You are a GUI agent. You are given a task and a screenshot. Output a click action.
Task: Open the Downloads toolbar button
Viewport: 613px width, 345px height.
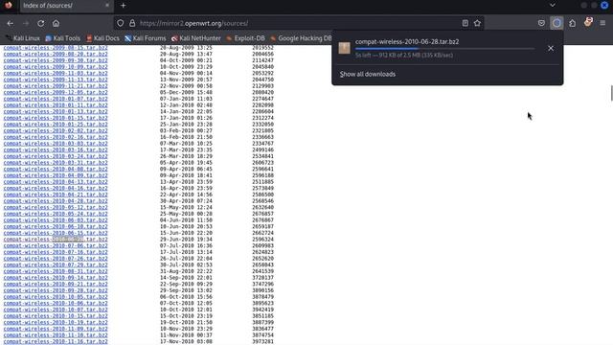click(x=556, y=23)
